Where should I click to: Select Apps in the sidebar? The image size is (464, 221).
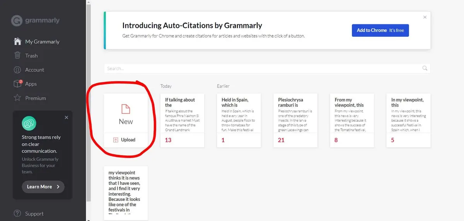point(31,84)
